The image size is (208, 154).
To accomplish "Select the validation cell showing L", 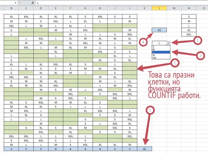I will pos(159,43).
